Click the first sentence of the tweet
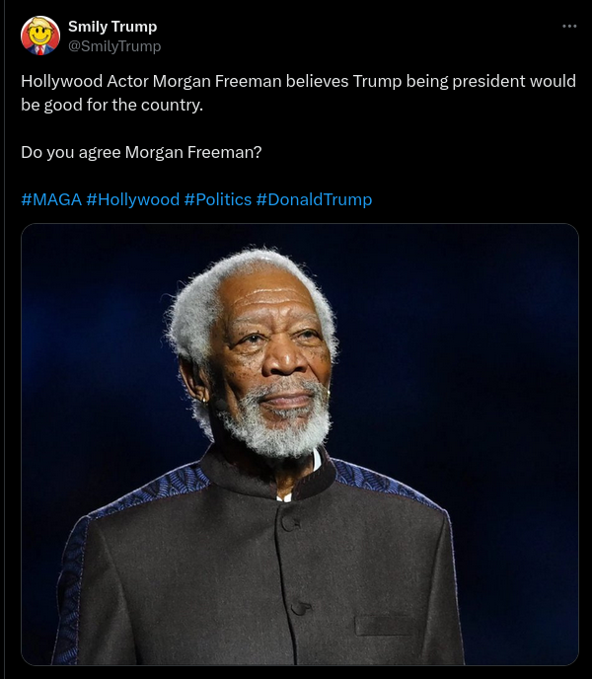This screenshot has height=679, width=592. click(x=298, y=81)
